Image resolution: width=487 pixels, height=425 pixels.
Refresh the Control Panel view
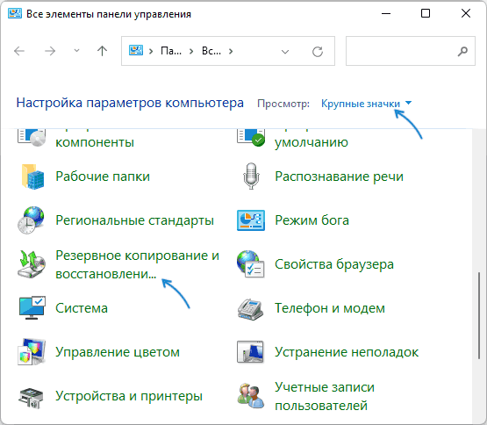[318, 51]
